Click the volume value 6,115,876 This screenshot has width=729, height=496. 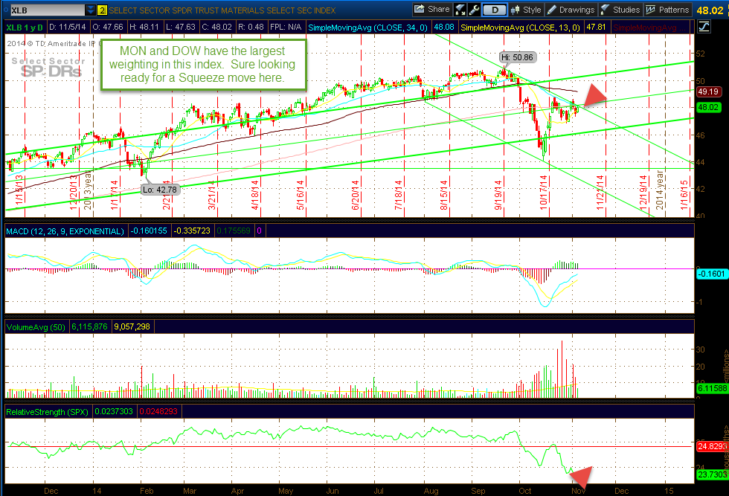[89, 326]
